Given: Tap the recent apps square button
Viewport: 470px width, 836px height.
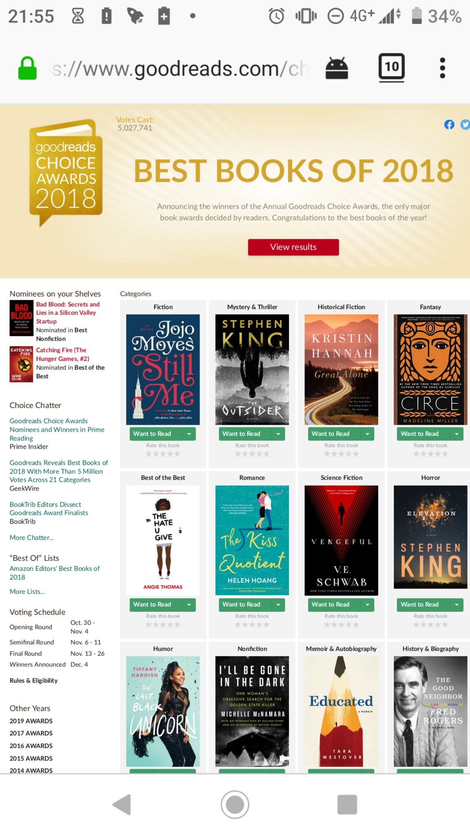Looking at the screenshot, I should click(347, 805).
